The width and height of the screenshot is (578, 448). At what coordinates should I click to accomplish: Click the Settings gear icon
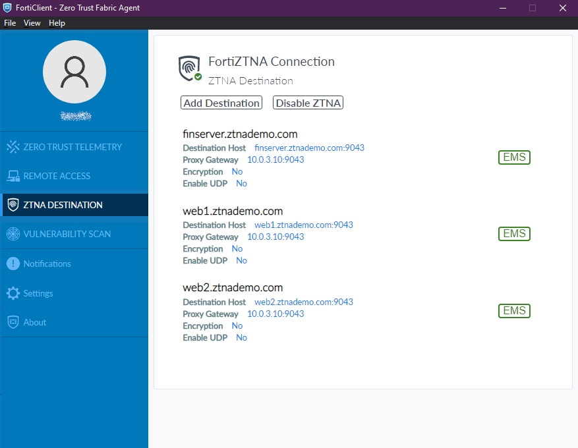[13, 293]
